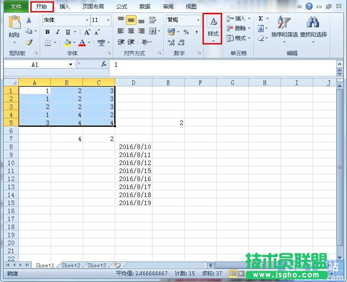The height and width of the screenshot is (282, 347).
Task: Click the text Orientation icon
Action: point(145,42)
